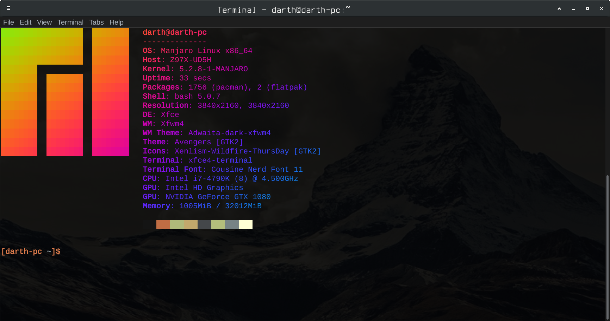Click the 'WM Theme: Adwaita-dark-xfwm4' line
610x321 pixels.
[207, 133]
